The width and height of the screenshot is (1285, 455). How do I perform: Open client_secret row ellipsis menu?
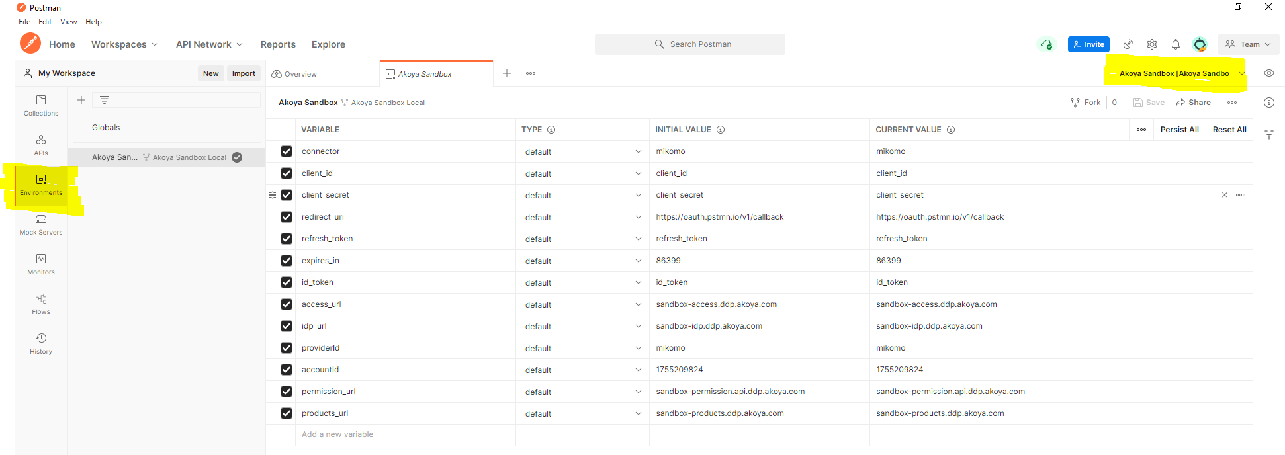pyautogui.click(x=1241, y=195)
